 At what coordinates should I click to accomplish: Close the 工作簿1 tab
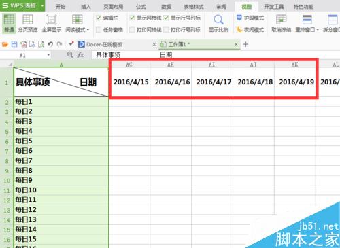(x=236, y=44)
